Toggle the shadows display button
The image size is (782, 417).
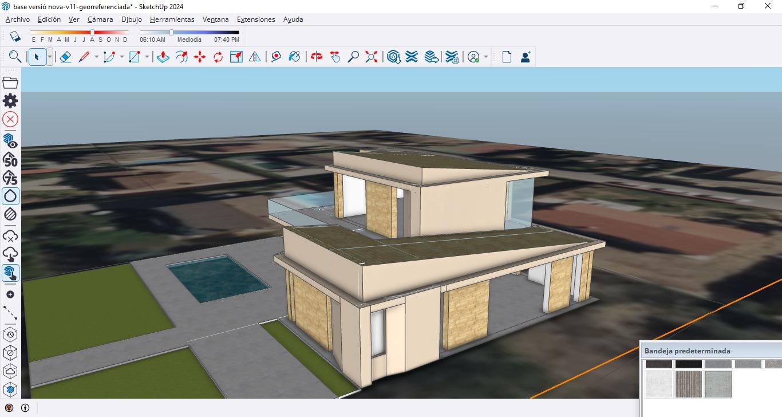coord(15,37)
